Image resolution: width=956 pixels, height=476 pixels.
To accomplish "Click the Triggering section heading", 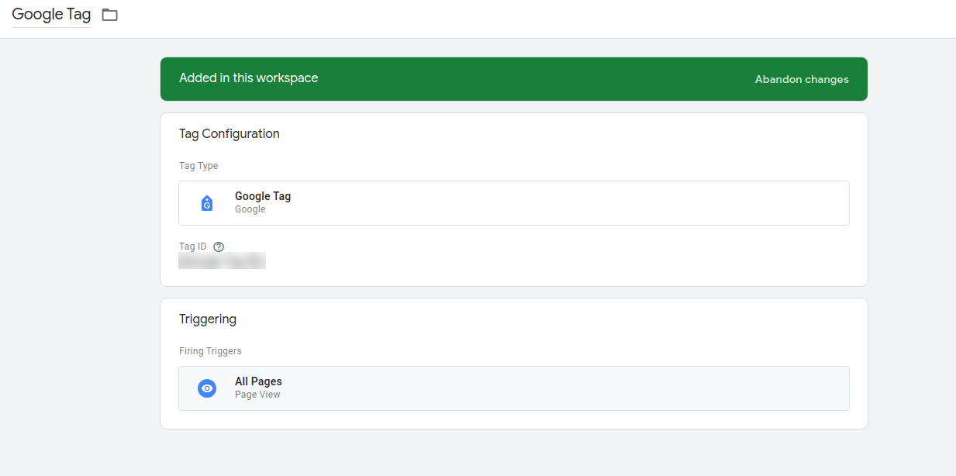I will tap(207, 319).
